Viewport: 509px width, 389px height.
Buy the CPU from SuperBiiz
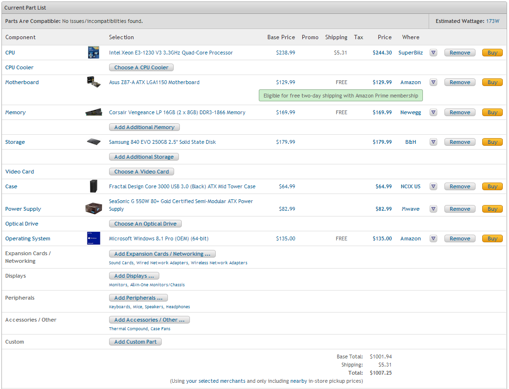click(x=492, y=53)
